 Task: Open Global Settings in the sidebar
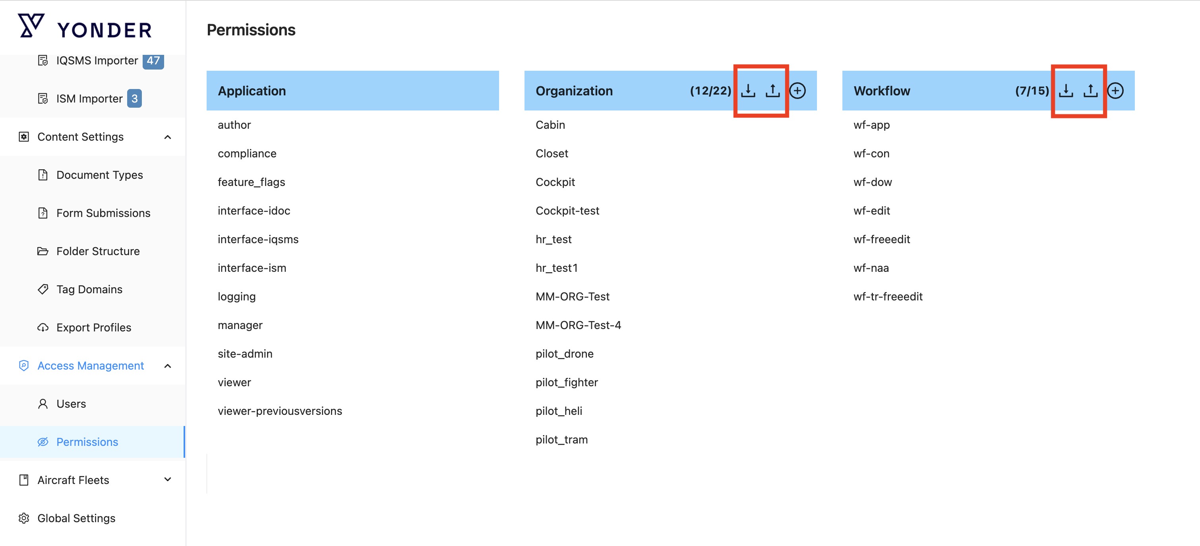click(76, 518)
